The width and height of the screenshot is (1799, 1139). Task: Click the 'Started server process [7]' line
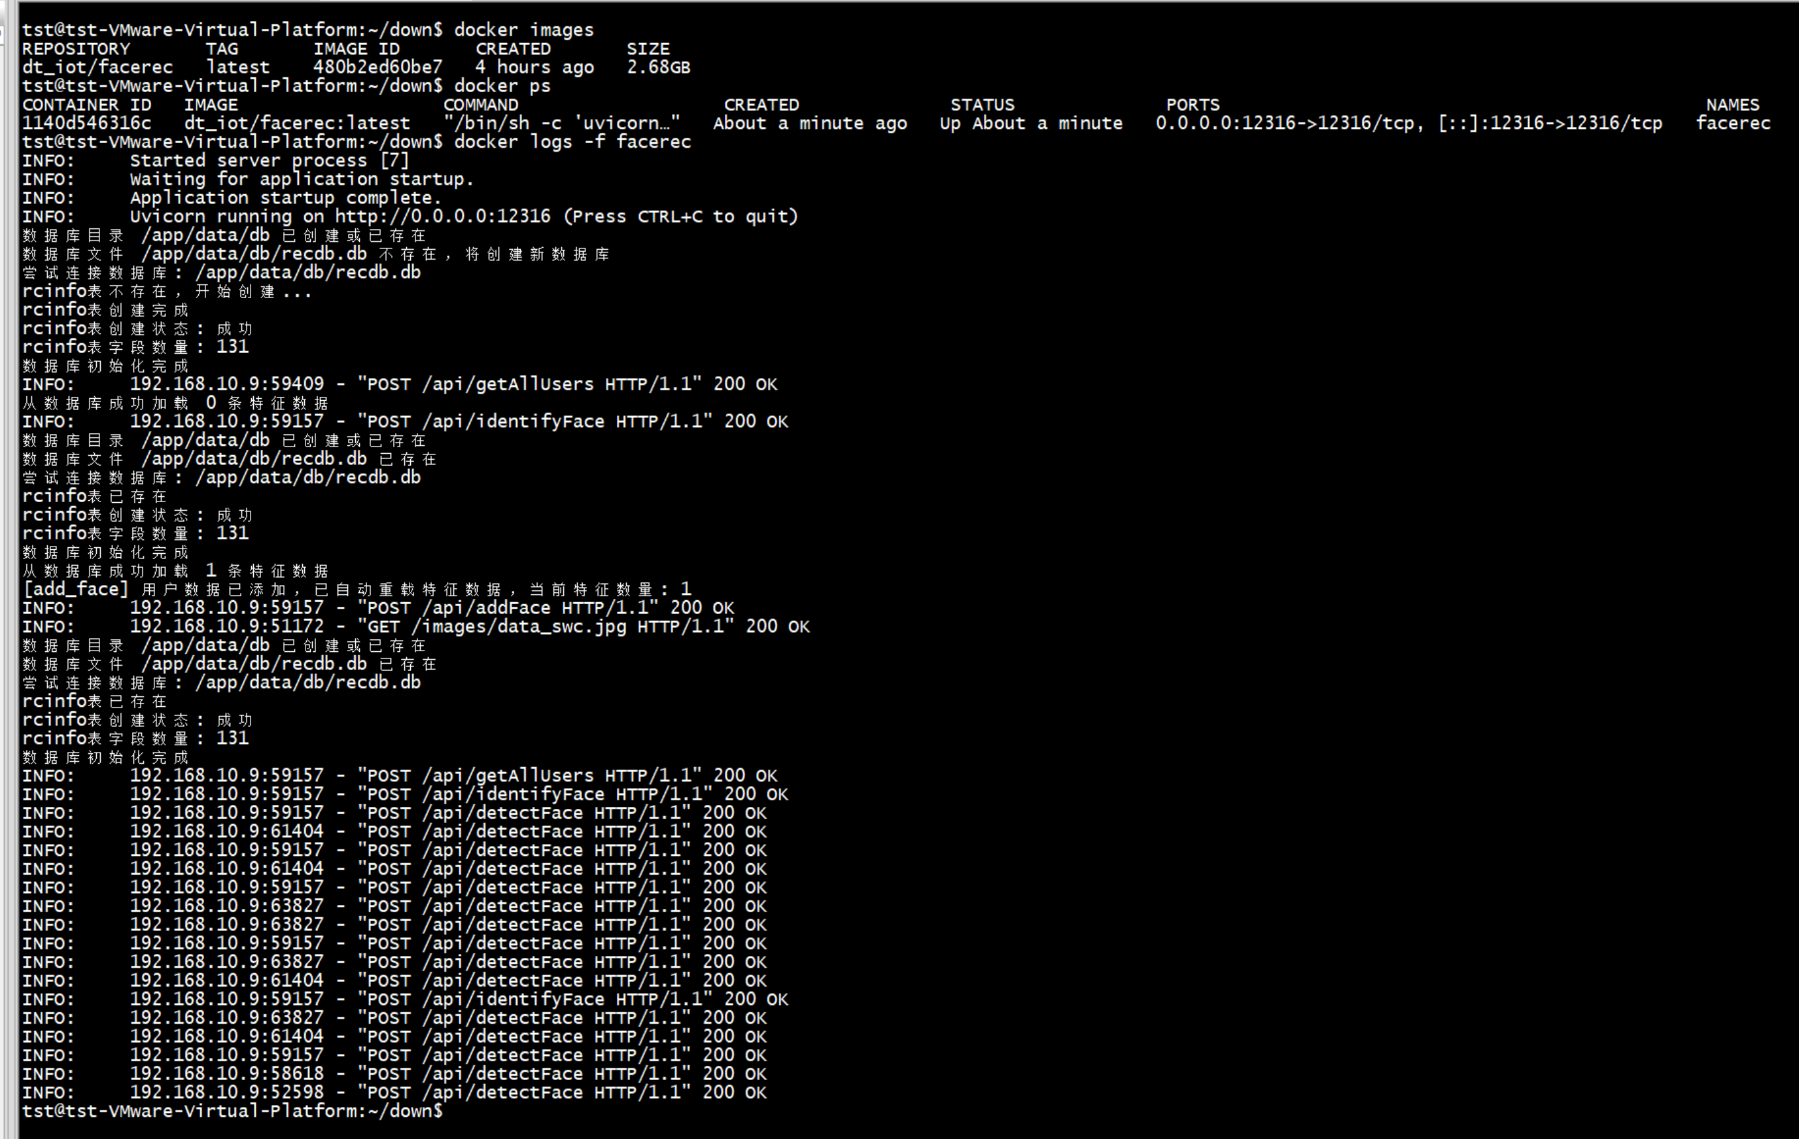[x=269, y=161]
